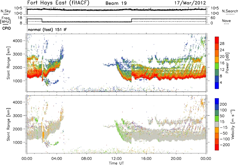
Task: Click the "2000" range tick of velocity panel
Action: point(17,129)
